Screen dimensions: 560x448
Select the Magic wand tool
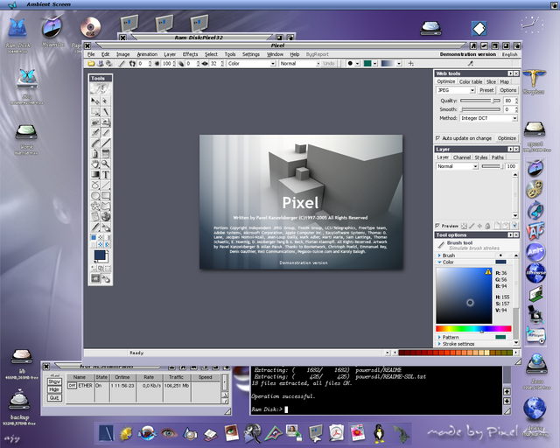tap(105, 111)
